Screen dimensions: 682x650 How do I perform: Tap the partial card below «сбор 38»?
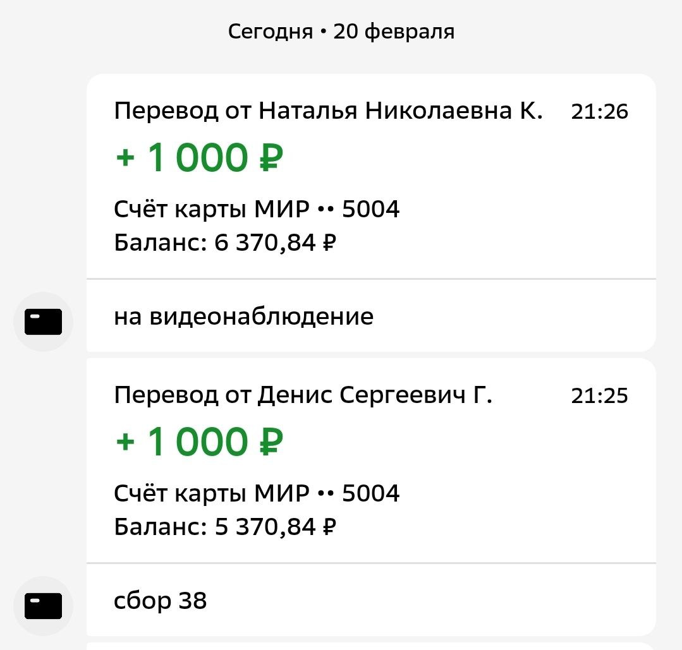pos(370,646)
